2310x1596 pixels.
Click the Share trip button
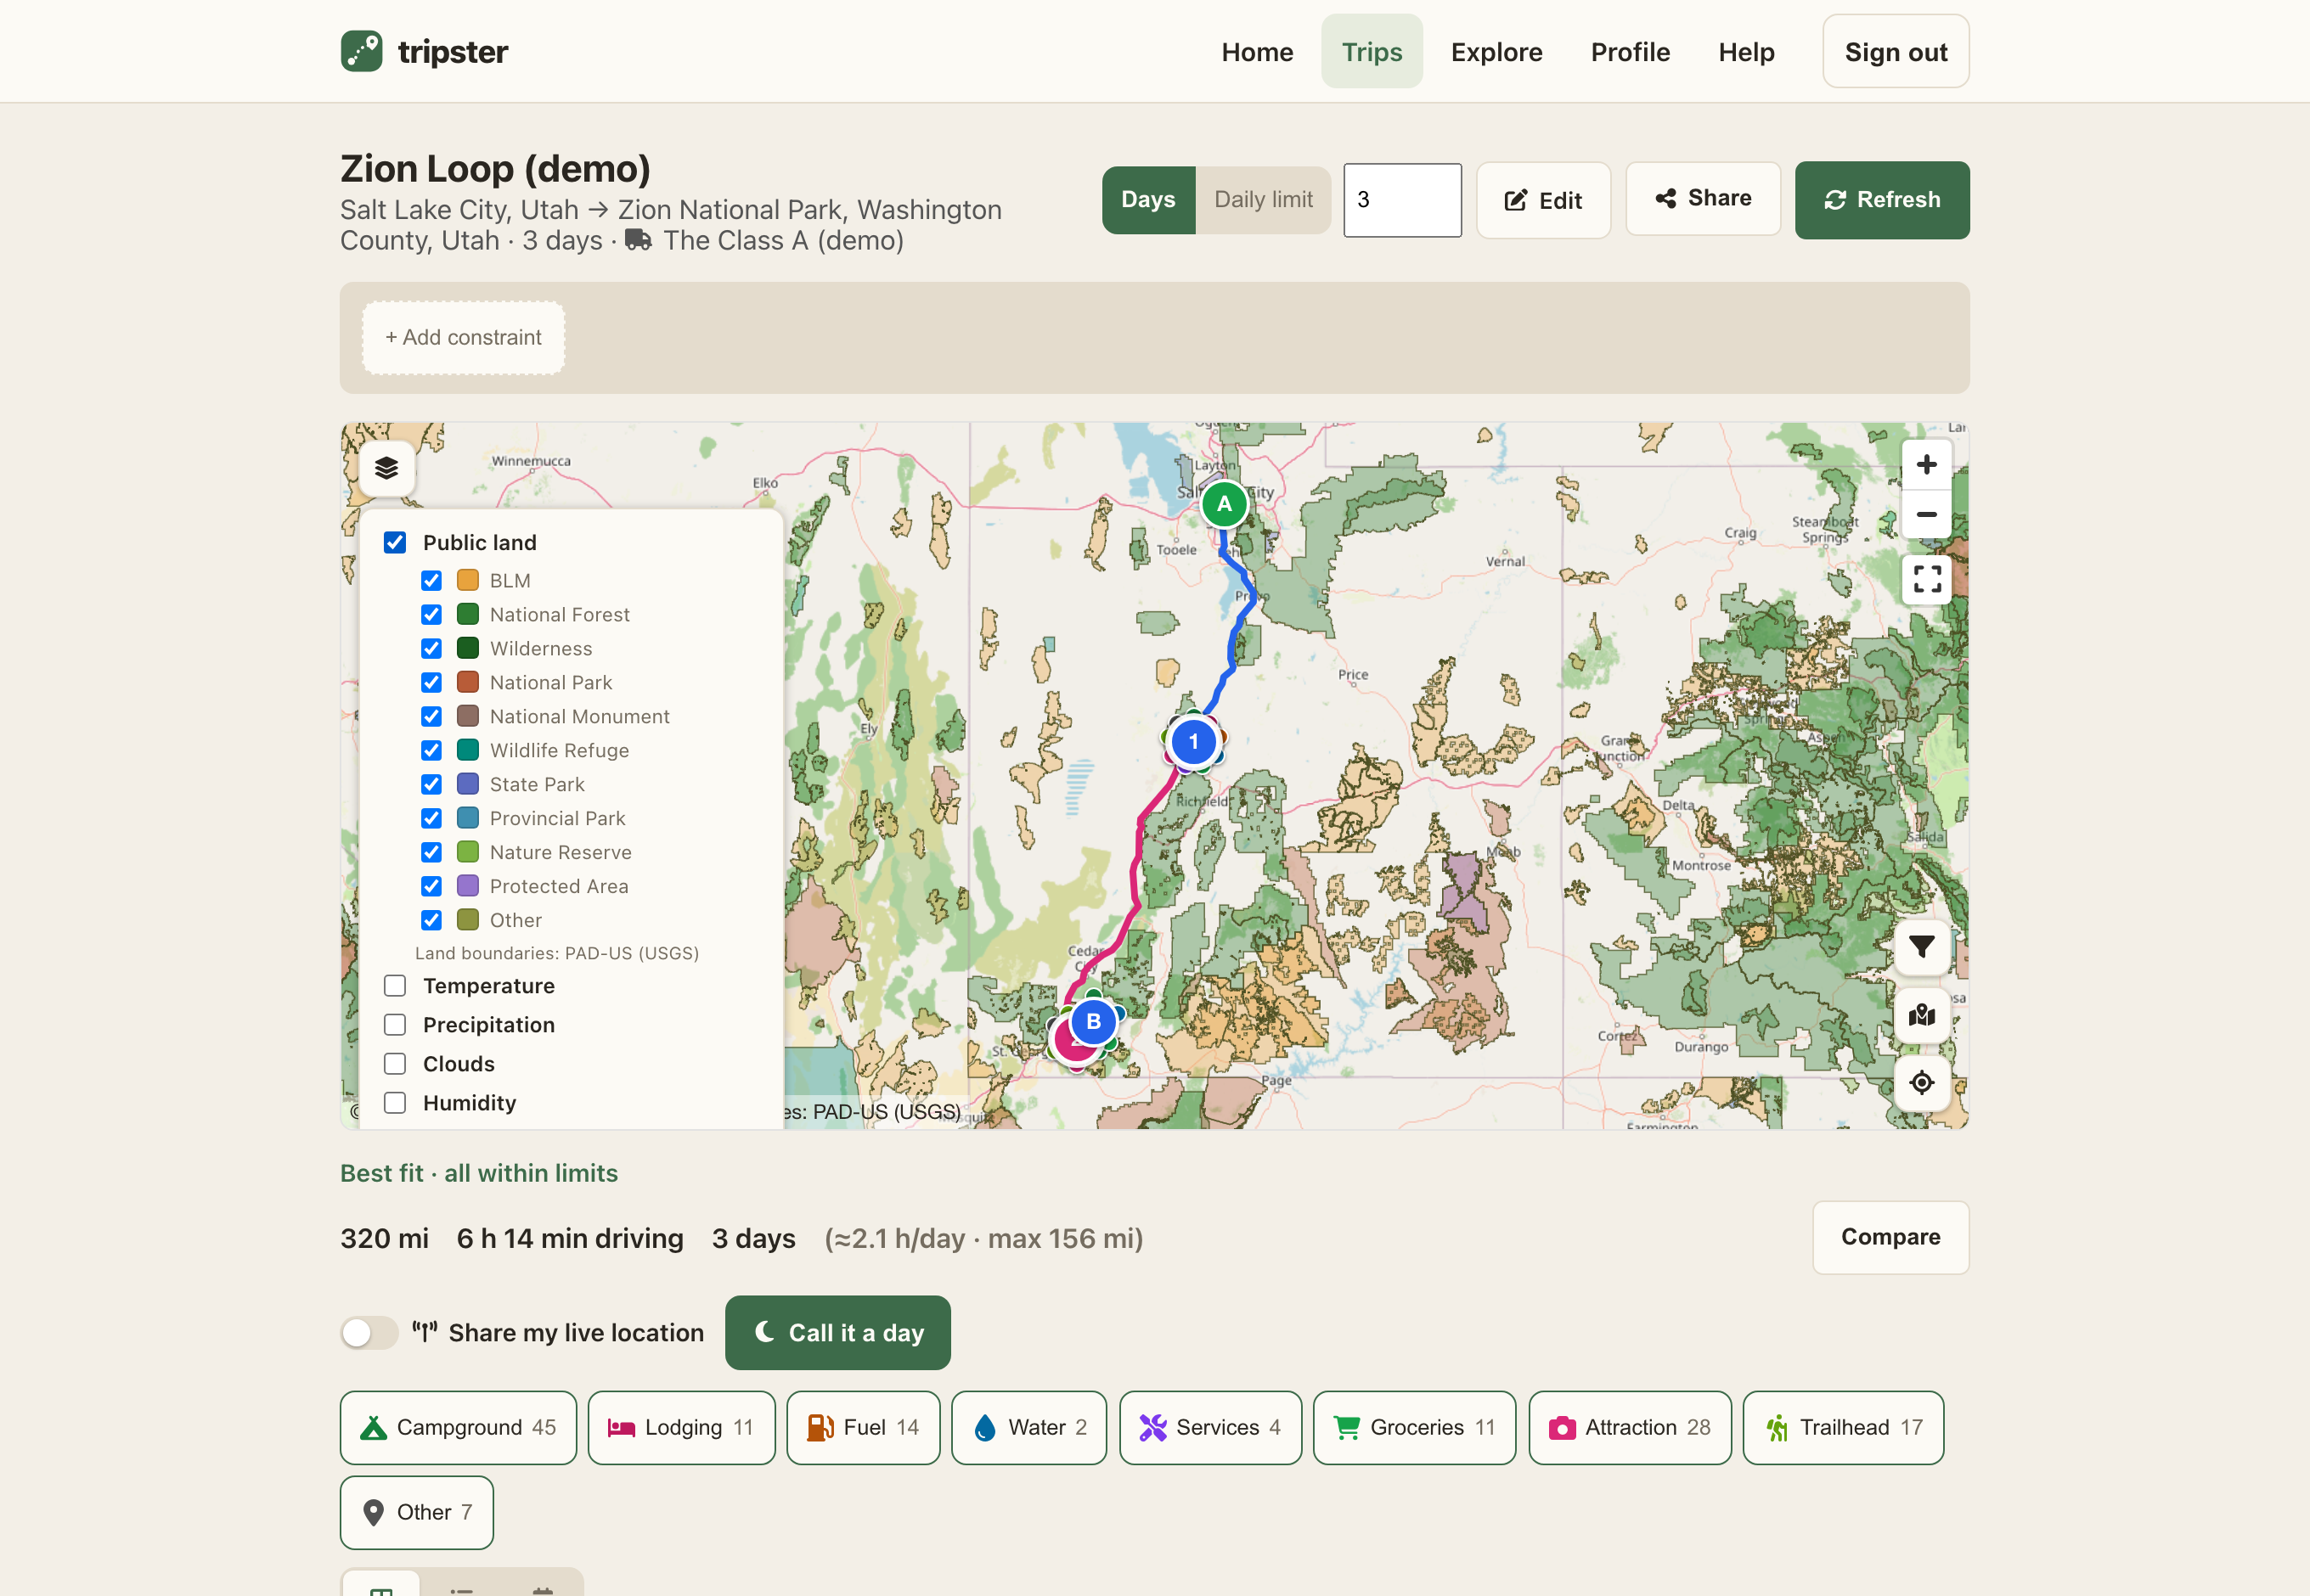pyautogui.click(x=1703, y=198)
